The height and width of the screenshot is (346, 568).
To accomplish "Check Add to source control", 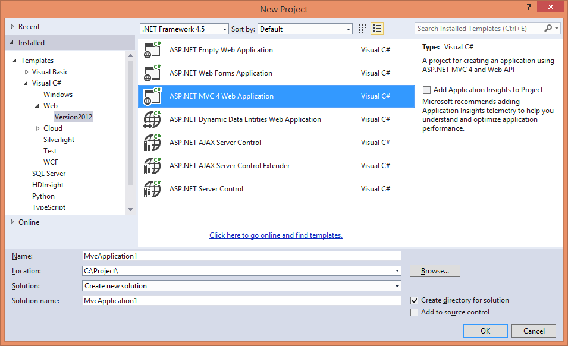I will click(x=415, y=312).
